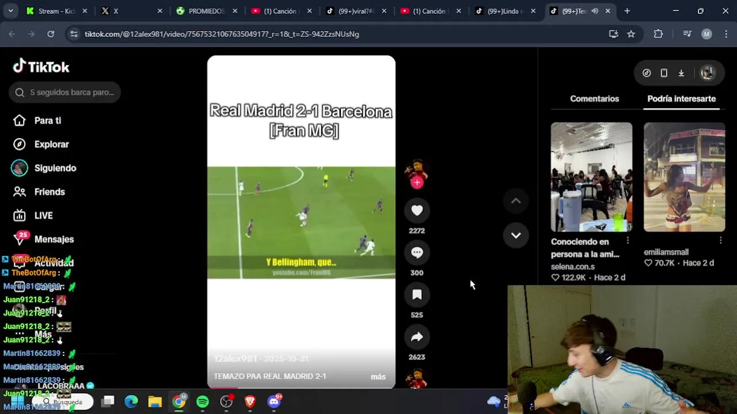Open the selena.con.s video thumbnail
Image resolution: width=737 pixels, height=414 pixels.
591,177
